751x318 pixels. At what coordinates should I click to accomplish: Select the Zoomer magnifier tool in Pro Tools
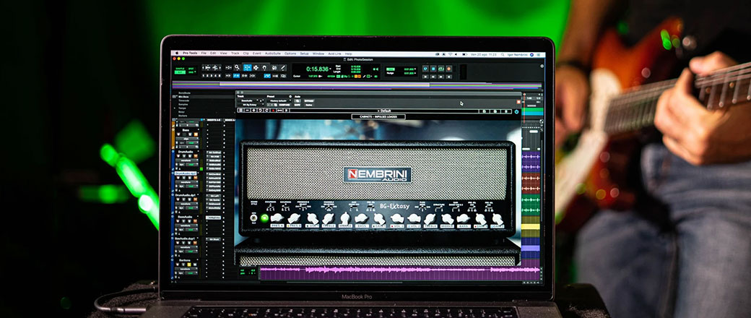click(x=237, y=68)
